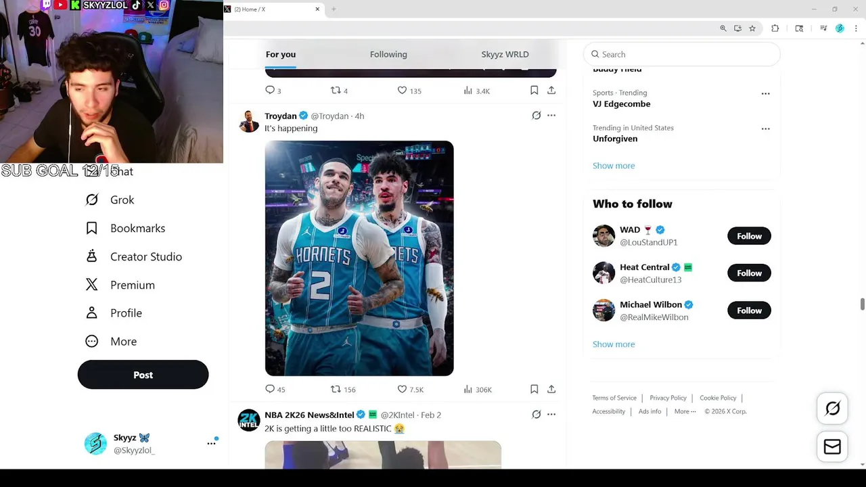Open the Skyyz account avatar
866x487 pixels.
[x=95, y=444]
